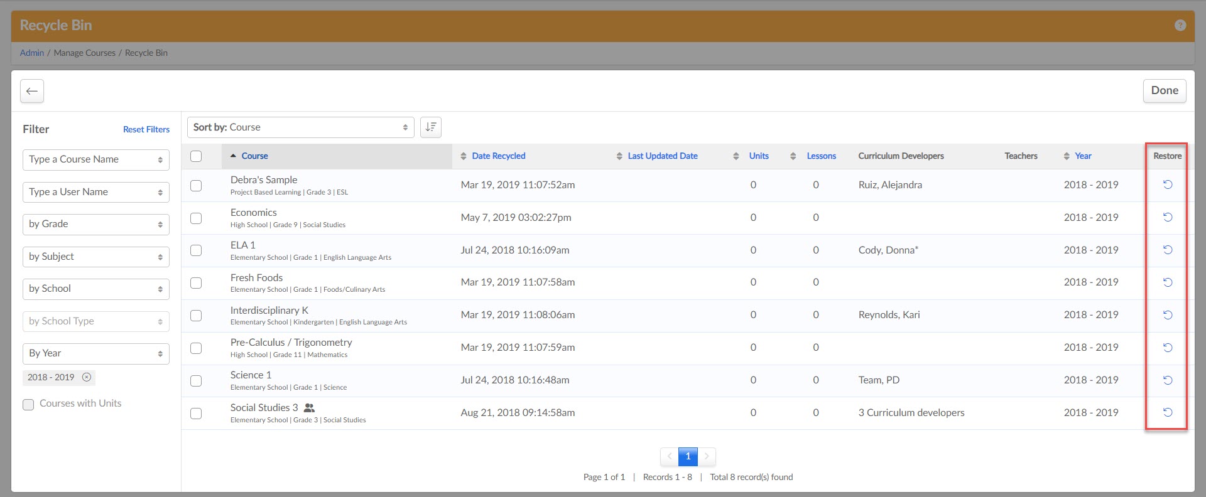Viewport: 1206px width, 497px height.
Task: Sort by the Course column header
Action: [x=254, y=156]
